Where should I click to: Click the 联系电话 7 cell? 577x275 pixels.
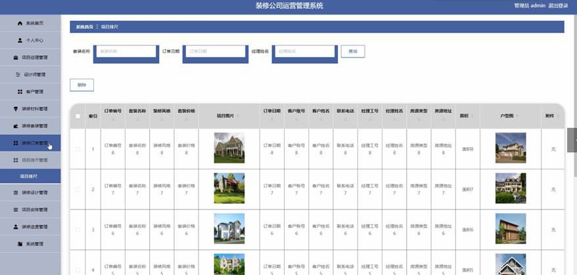coord(345,189)
